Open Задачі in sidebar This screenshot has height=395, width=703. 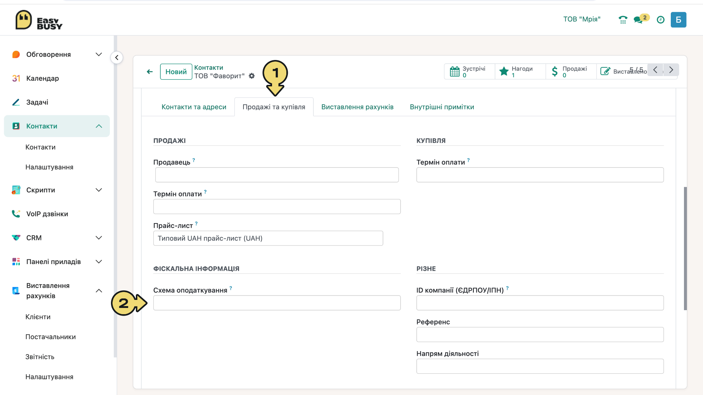point(37,102)
